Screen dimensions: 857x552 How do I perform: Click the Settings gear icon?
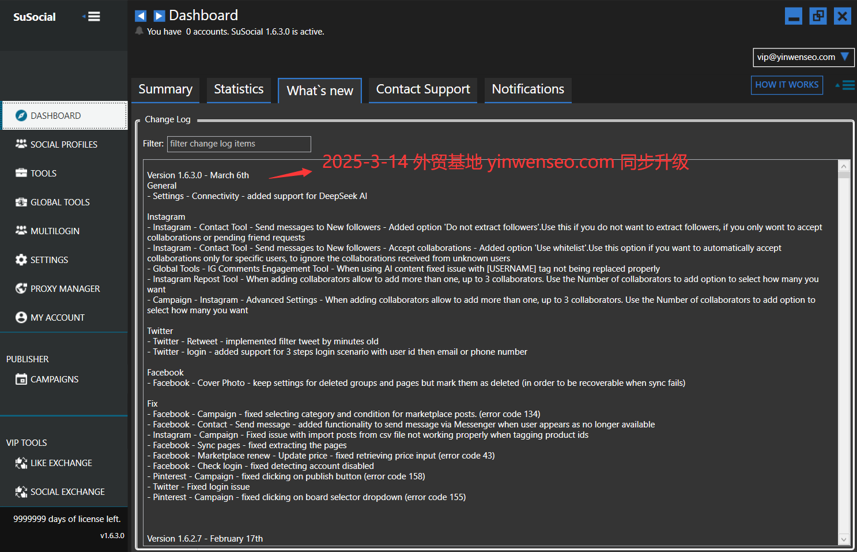tap(21, 260)
